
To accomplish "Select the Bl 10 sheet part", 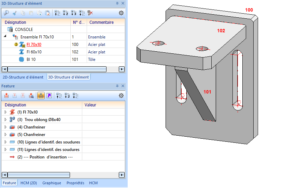I will pyautogui.click(x=31, y=59).
